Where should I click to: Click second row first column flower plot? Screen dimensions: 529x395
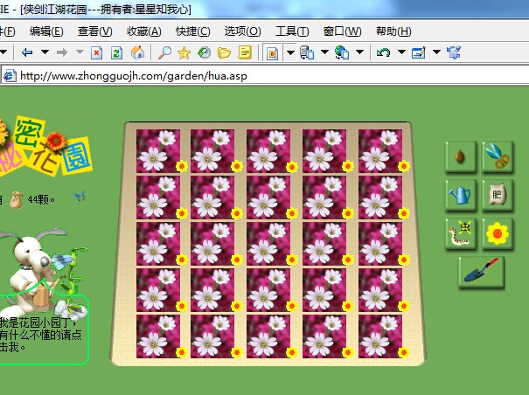point(158,197)
